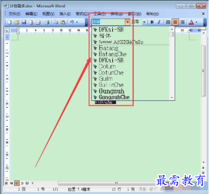Click the Select Browse Object circle button
This screenshot has width=209, height=194.
203,172
